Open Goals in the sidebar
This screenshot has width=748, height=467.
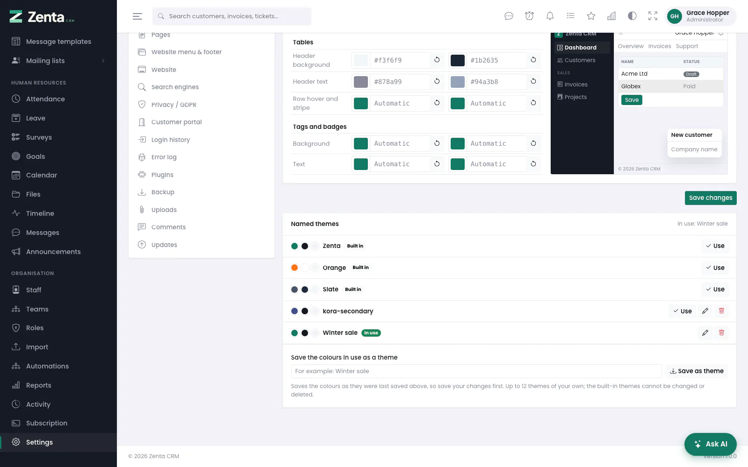coord(58,156)
